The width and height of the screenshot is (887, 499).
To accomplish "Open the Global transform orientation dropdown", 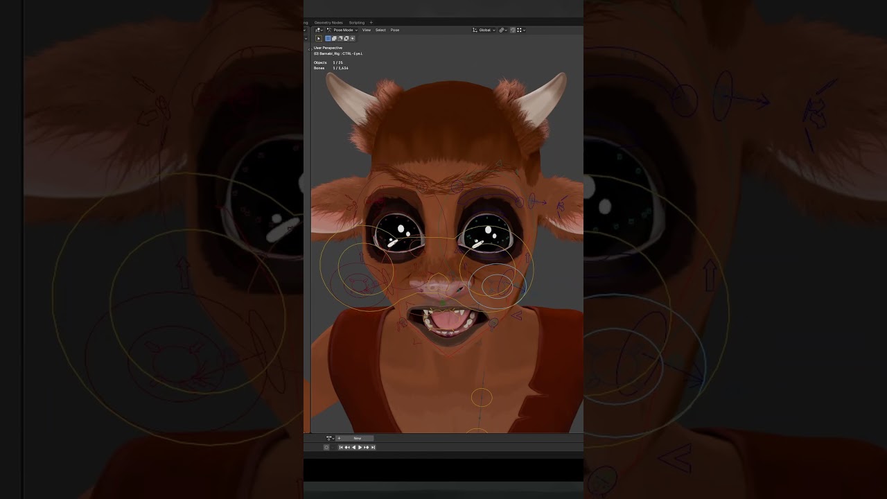I will tap(484, 30).
